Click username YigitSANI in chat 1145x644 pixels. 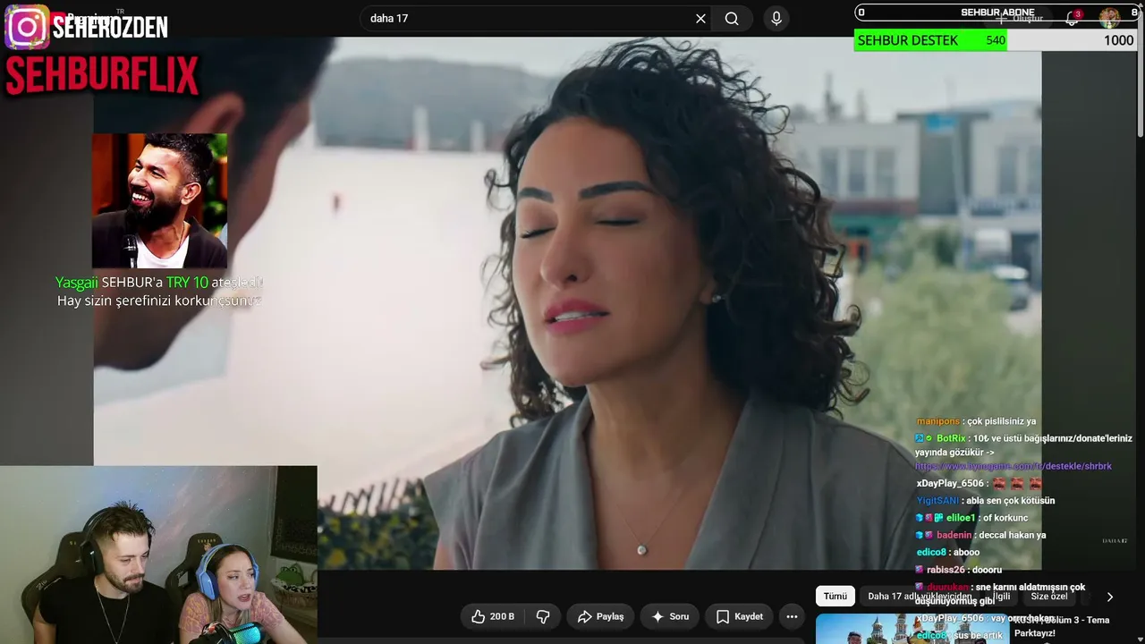tap(937, 501)
